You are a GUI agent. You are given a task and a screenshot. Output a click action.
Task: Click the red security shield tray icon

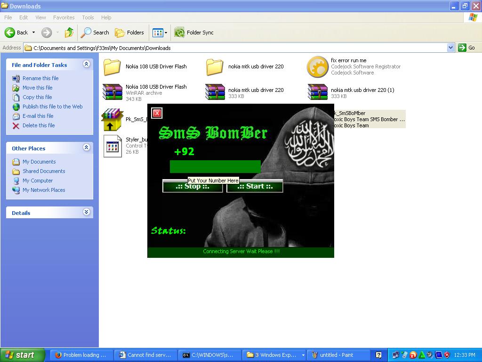[x=447, y=355]
